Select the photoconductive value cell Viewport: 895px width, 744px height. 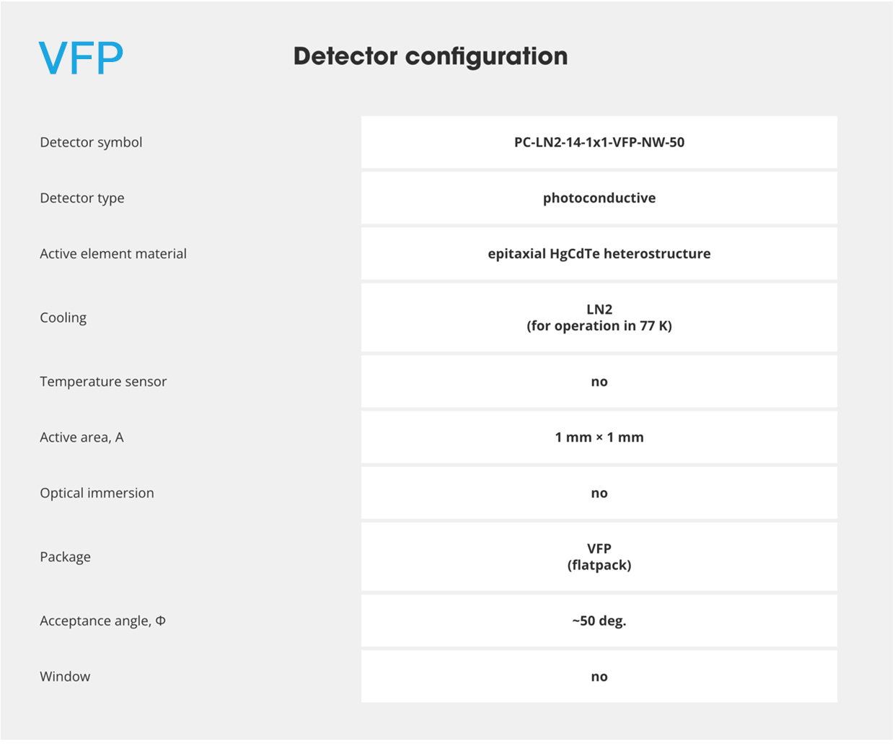(599, 198)
